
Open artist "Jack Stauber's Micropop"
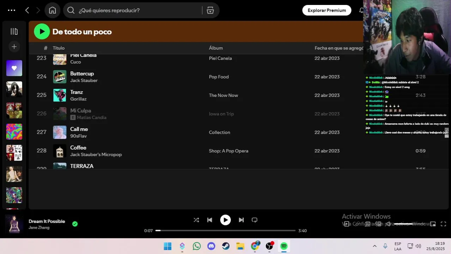(x=96, y=155)
